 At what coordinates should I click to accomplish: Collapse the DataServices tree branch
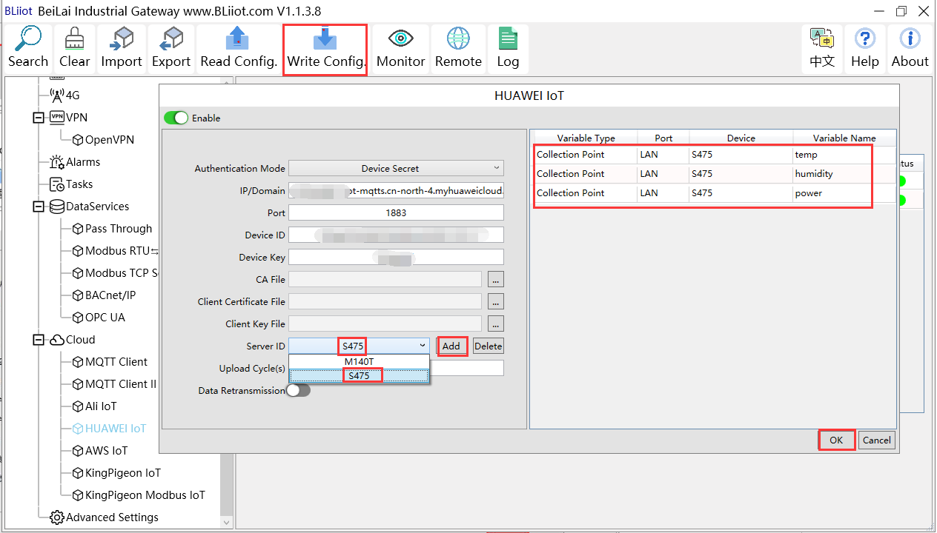[39, 207]
